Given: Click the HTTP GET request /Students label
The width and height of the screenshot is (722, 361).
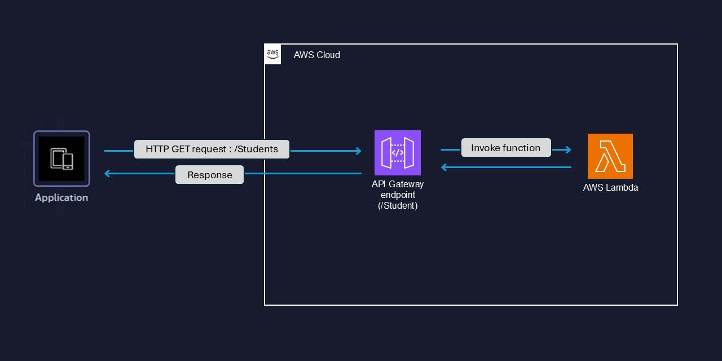Looking at the screenshot, I should (x=212, y=149).
